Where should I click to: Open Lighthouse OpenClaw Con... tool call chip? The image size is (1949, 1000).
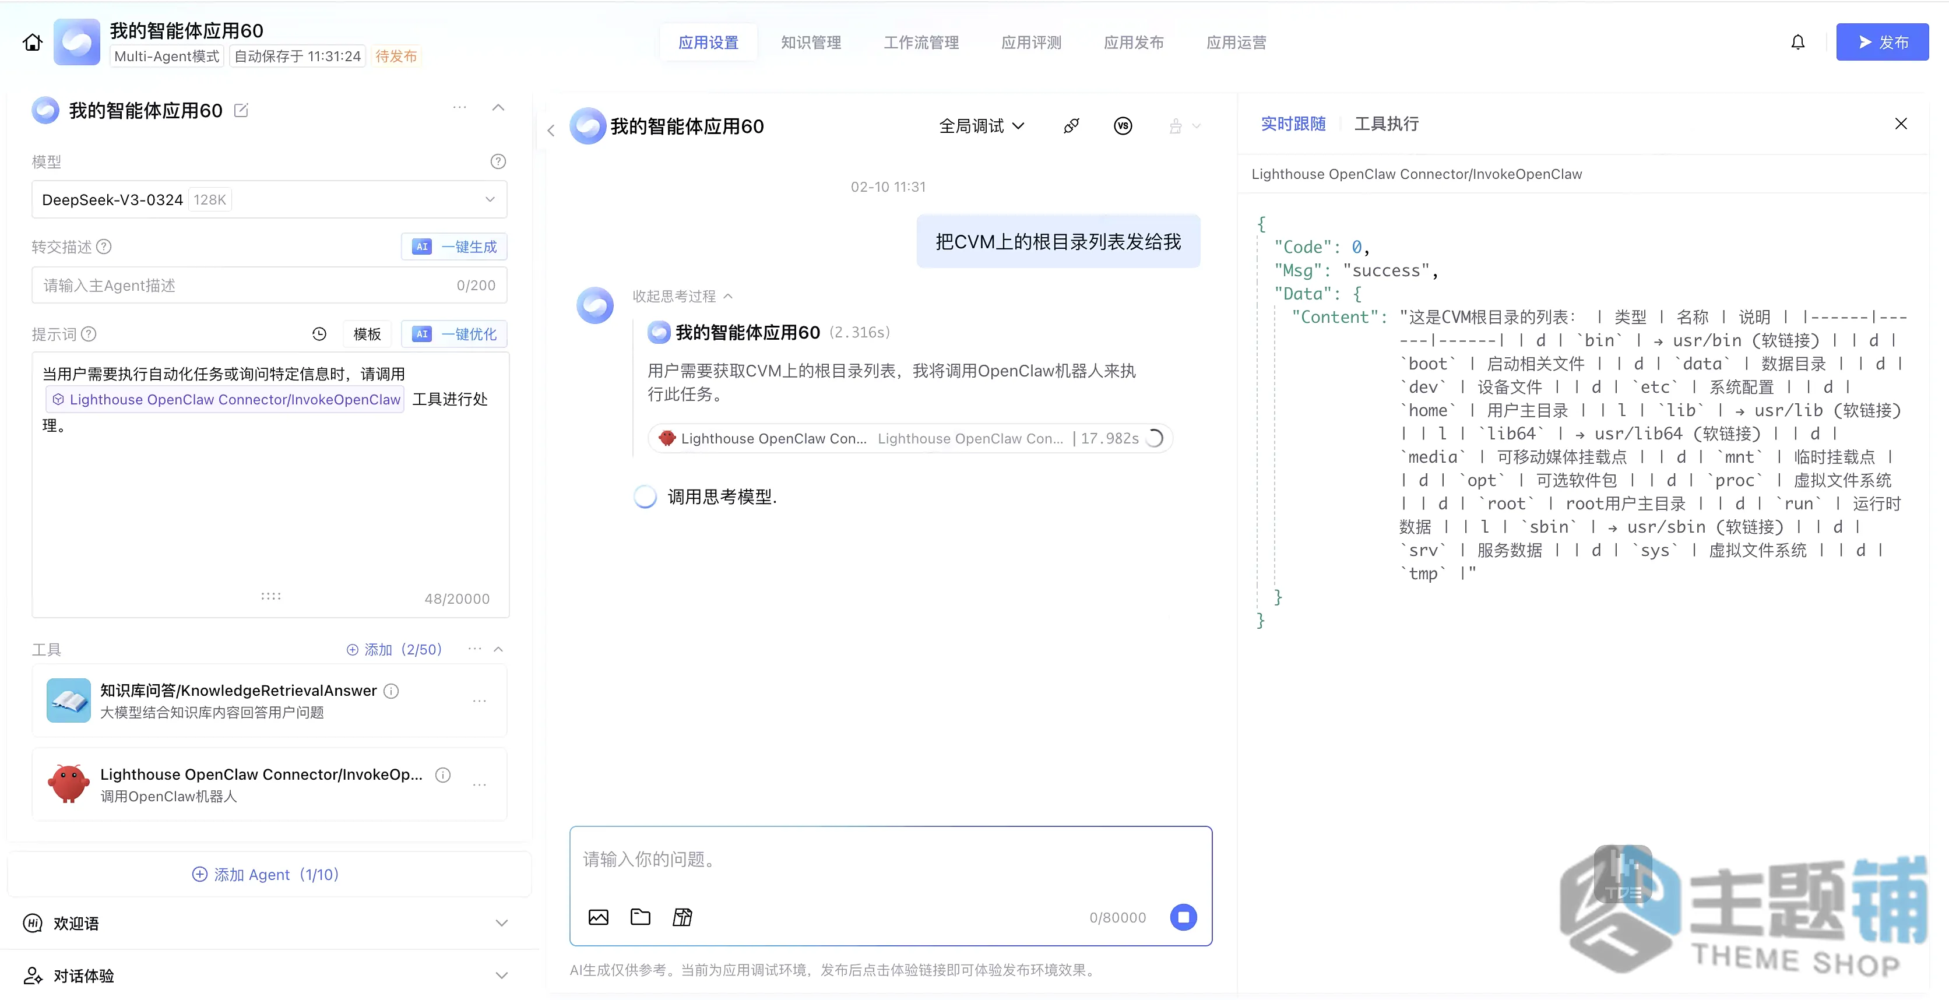(910, 438)
